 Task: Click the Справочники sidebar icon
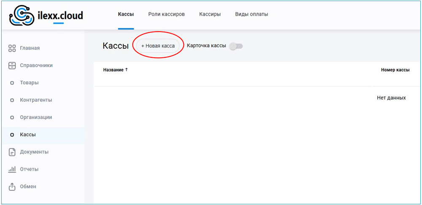(12, 65)
